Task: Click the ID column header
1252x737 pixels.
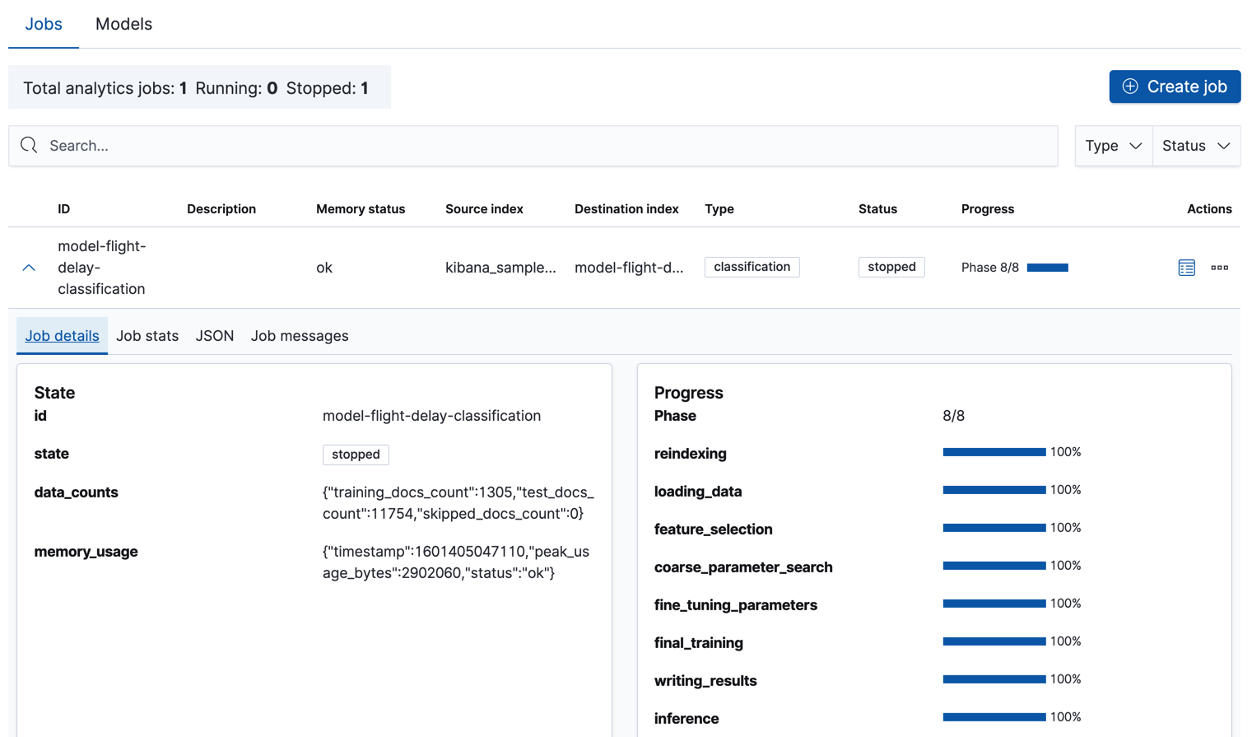Action: (x=63, y=208)
